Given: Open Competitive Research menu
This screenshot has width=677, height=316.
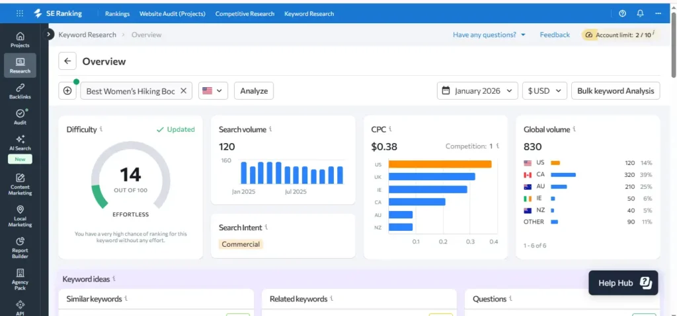Looking at the screenshot, I should 245,14.
